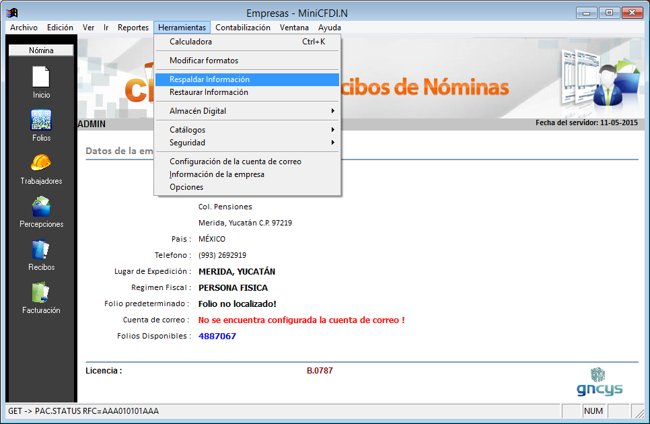The width and height of the screenshot is (650, 424).
Task: Open the Contabilización menu
Action: 243,28
